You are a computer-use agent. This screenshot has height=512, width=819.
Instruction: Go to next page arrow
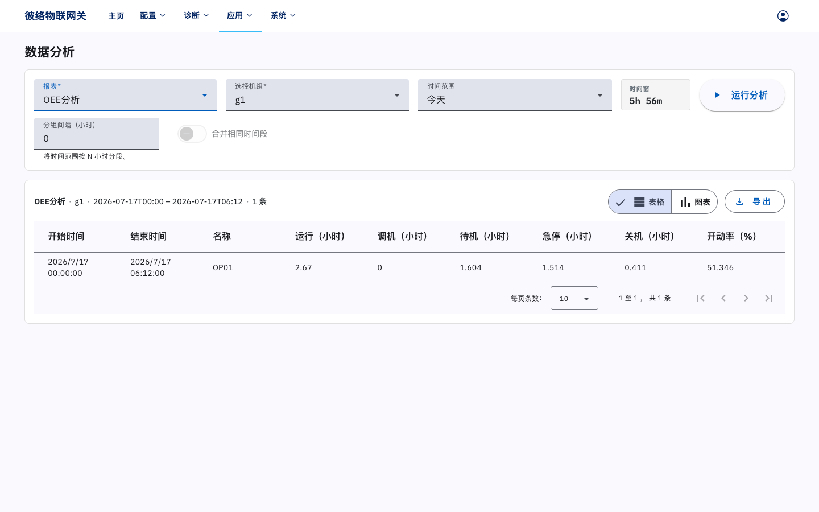(x=746, y=298)
